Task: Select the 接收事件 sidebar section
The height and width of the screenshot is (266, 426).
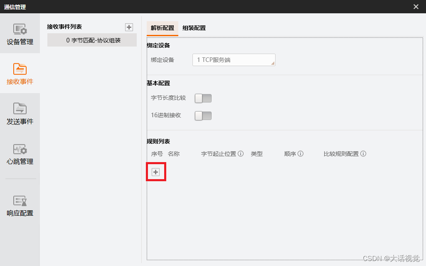Action: point(20,74)
